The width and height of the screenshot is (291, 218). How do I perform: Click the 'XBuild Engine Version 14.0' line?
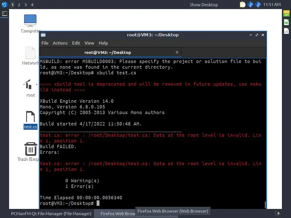pyautogui.click(x=77, y=101)
